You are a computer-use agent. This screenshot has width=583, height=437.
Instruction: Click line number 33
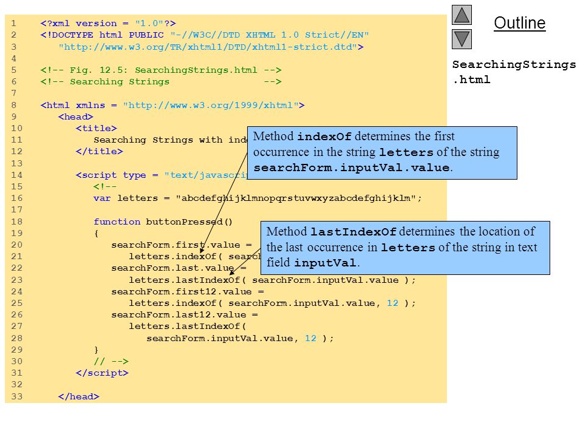[x=17, y=396]
